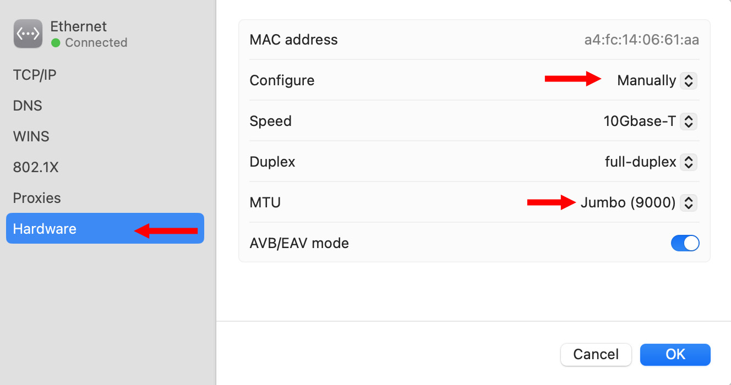Click the MAC address value a4:fc:14:06:61:aa

click(x=641, y=40)
